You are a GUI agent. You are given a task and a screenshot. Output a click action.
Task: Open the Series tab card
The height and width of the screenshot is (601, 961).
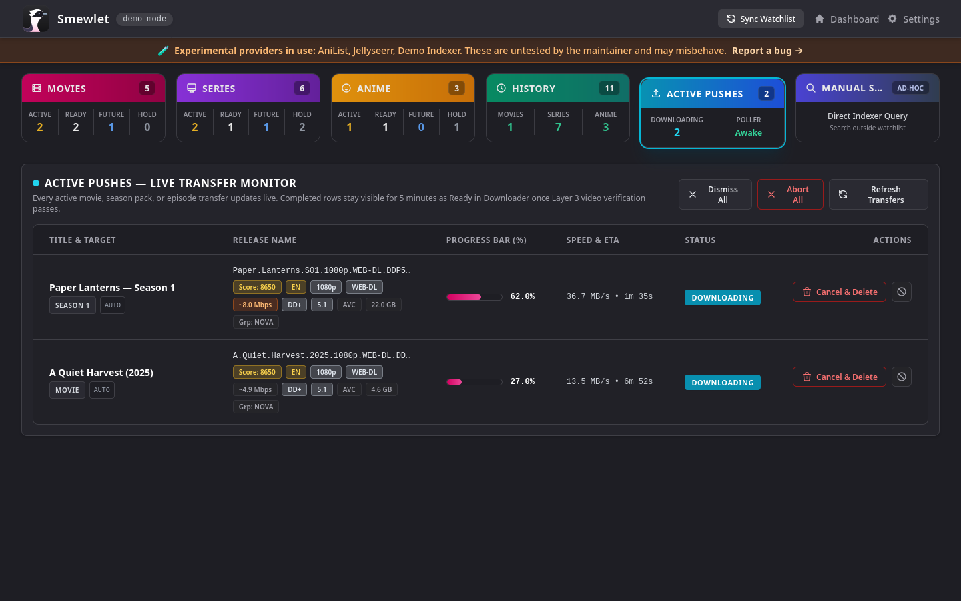click(248, 108)
